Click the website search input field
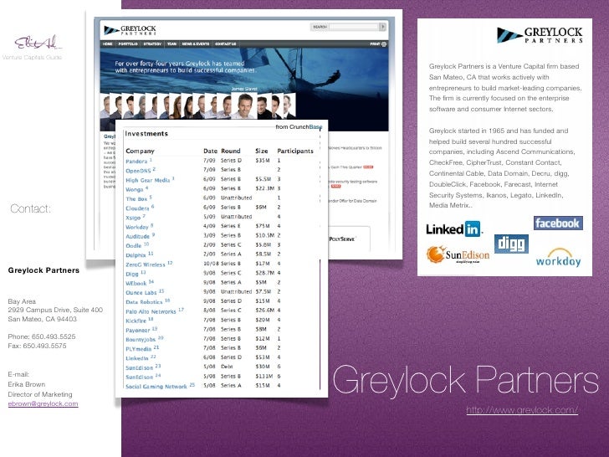 tap(353, 27)
